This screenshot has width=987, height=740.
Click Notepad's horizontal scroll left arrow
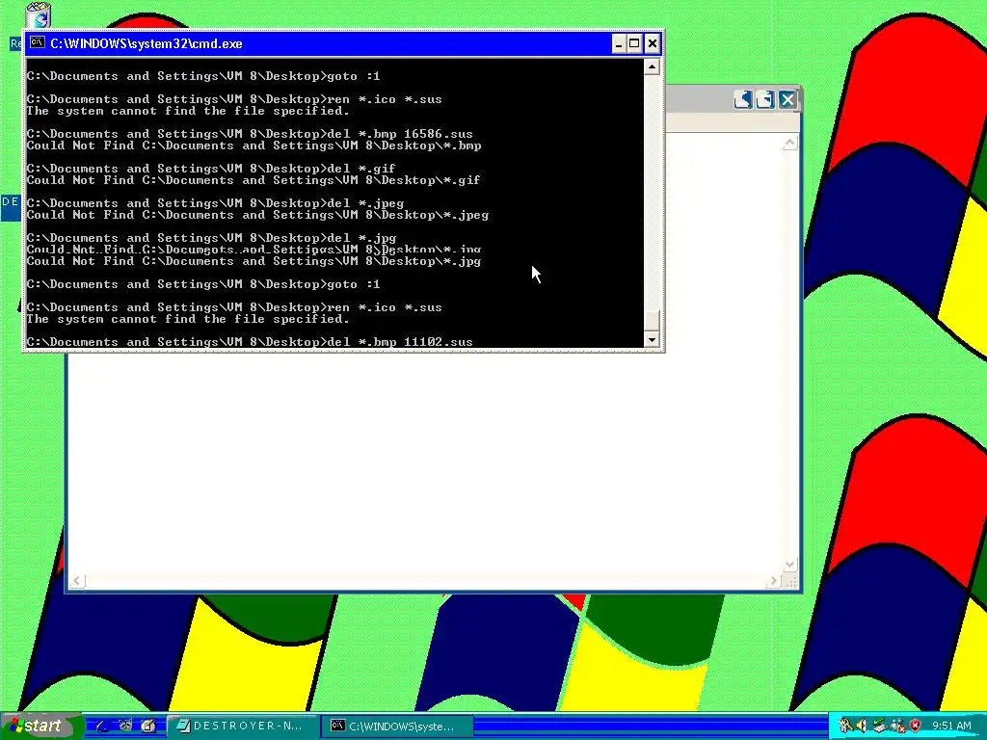coord(77,581)
